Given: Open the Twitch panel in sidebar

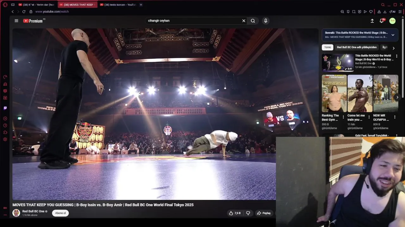Looking at the screenshot, I should [5, 108].
